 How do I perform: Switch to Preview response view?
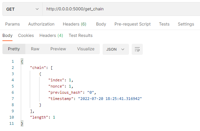[58, 49]
